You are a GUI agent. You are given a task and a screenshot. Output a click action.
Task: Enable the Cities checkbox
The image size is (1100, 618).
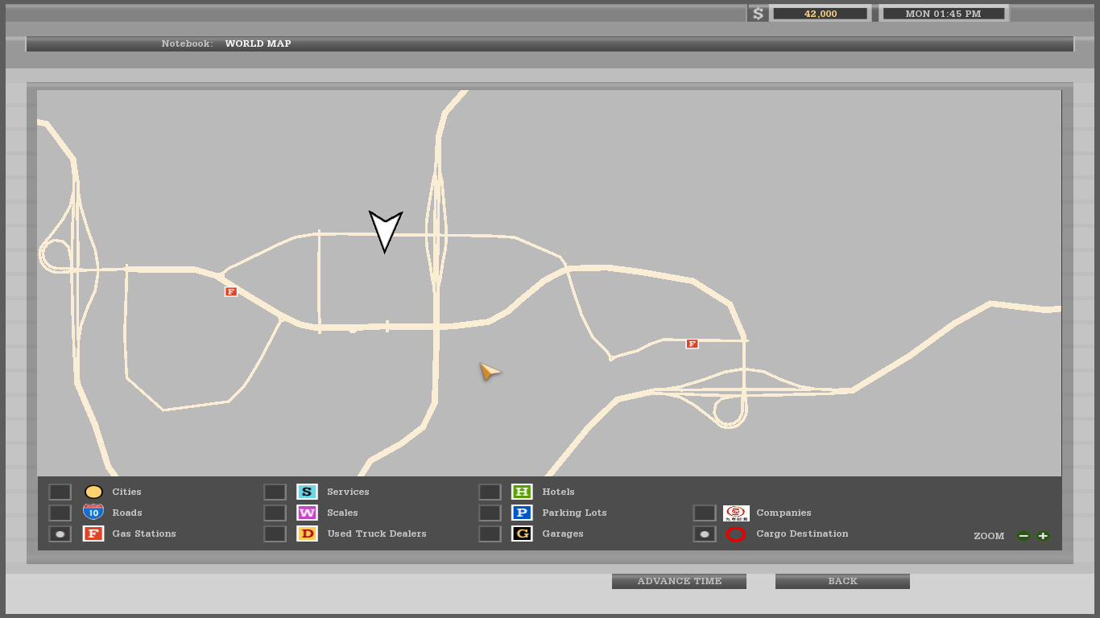coord(60,492)
